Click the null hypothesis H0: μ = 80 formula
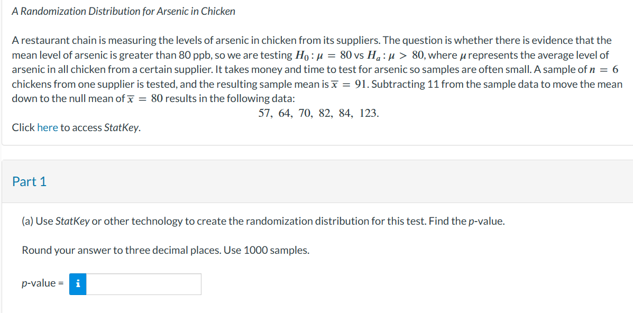This screenshot has width=633, height=313. click(x=317, y=55)
